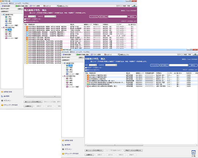Open 進捗管理 in the front window sidebar
Screen dimensions: 198x158
coord(66,145)
